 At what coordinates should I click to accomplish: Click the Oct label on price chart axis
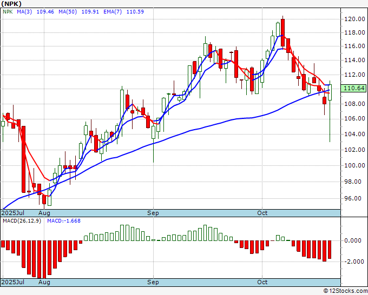click(x=262, y=213)
